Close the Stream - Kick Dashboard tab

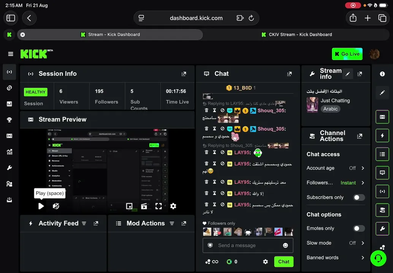[22, 35]
